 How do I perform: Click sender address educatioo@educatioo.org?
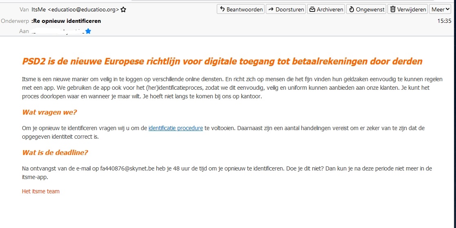(83, 9)
